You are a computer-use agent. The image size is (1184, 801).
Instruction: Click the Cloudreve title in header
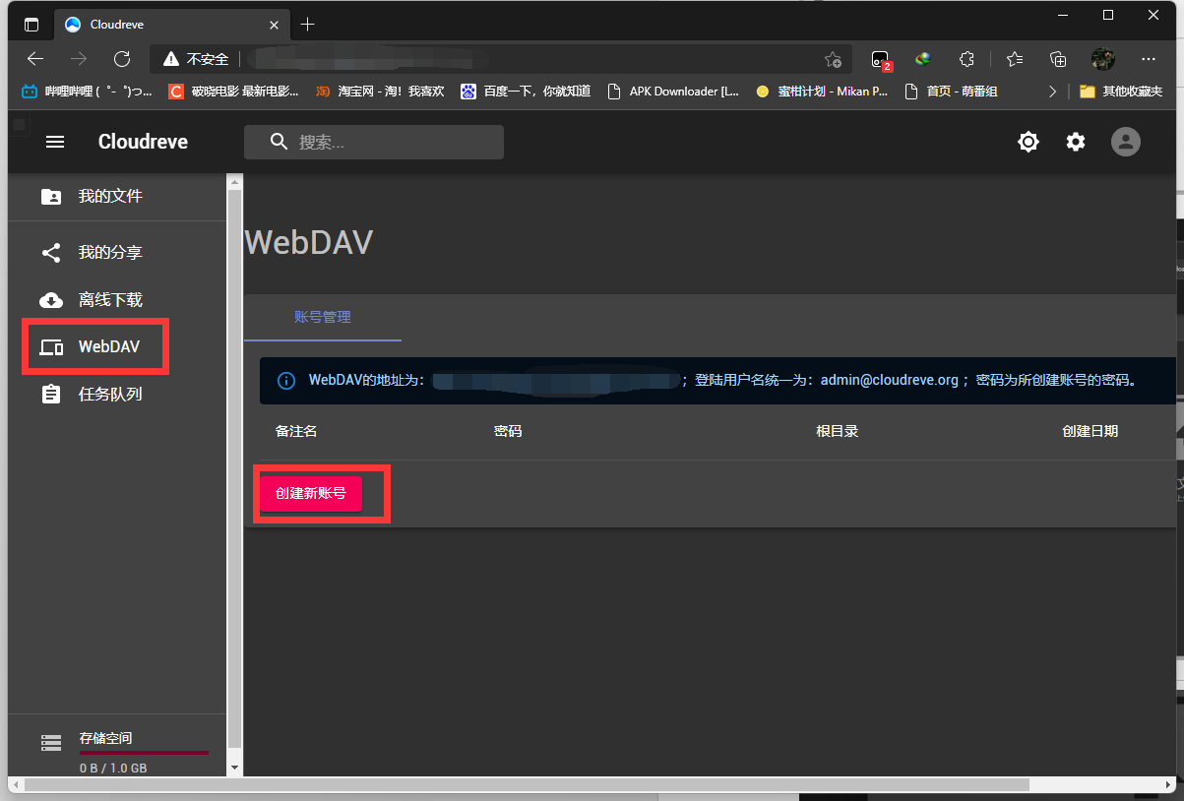tap(143, 142)
